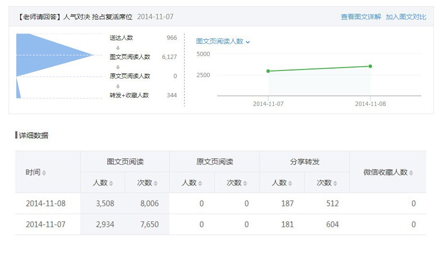Sort 原文页阅读 次数 column
The height and width of the screenshot is (266, 441).
tap(245, 183)
